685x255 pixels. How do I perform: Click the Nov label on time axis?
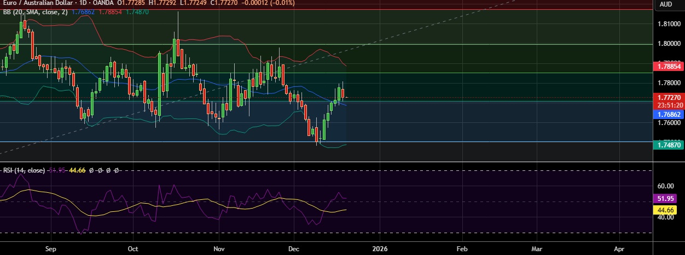point(219,248)
